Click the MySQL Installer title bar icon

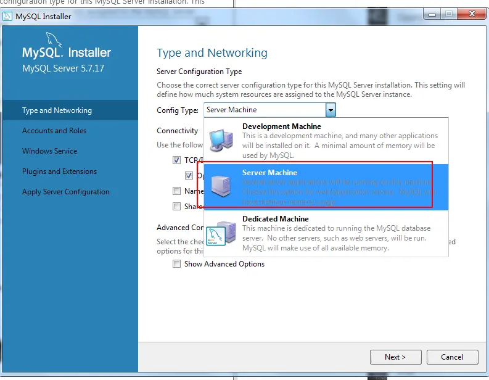click(7, 16)
